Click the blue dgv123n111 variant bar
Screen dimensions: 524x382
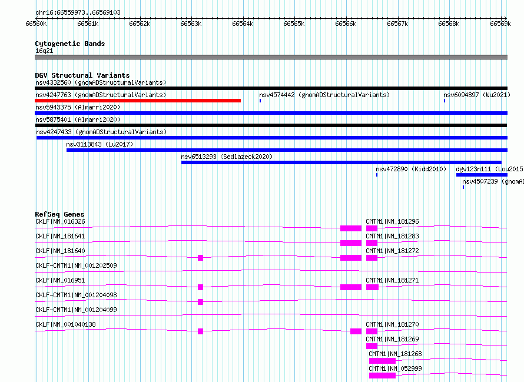[x=482, y=175]
